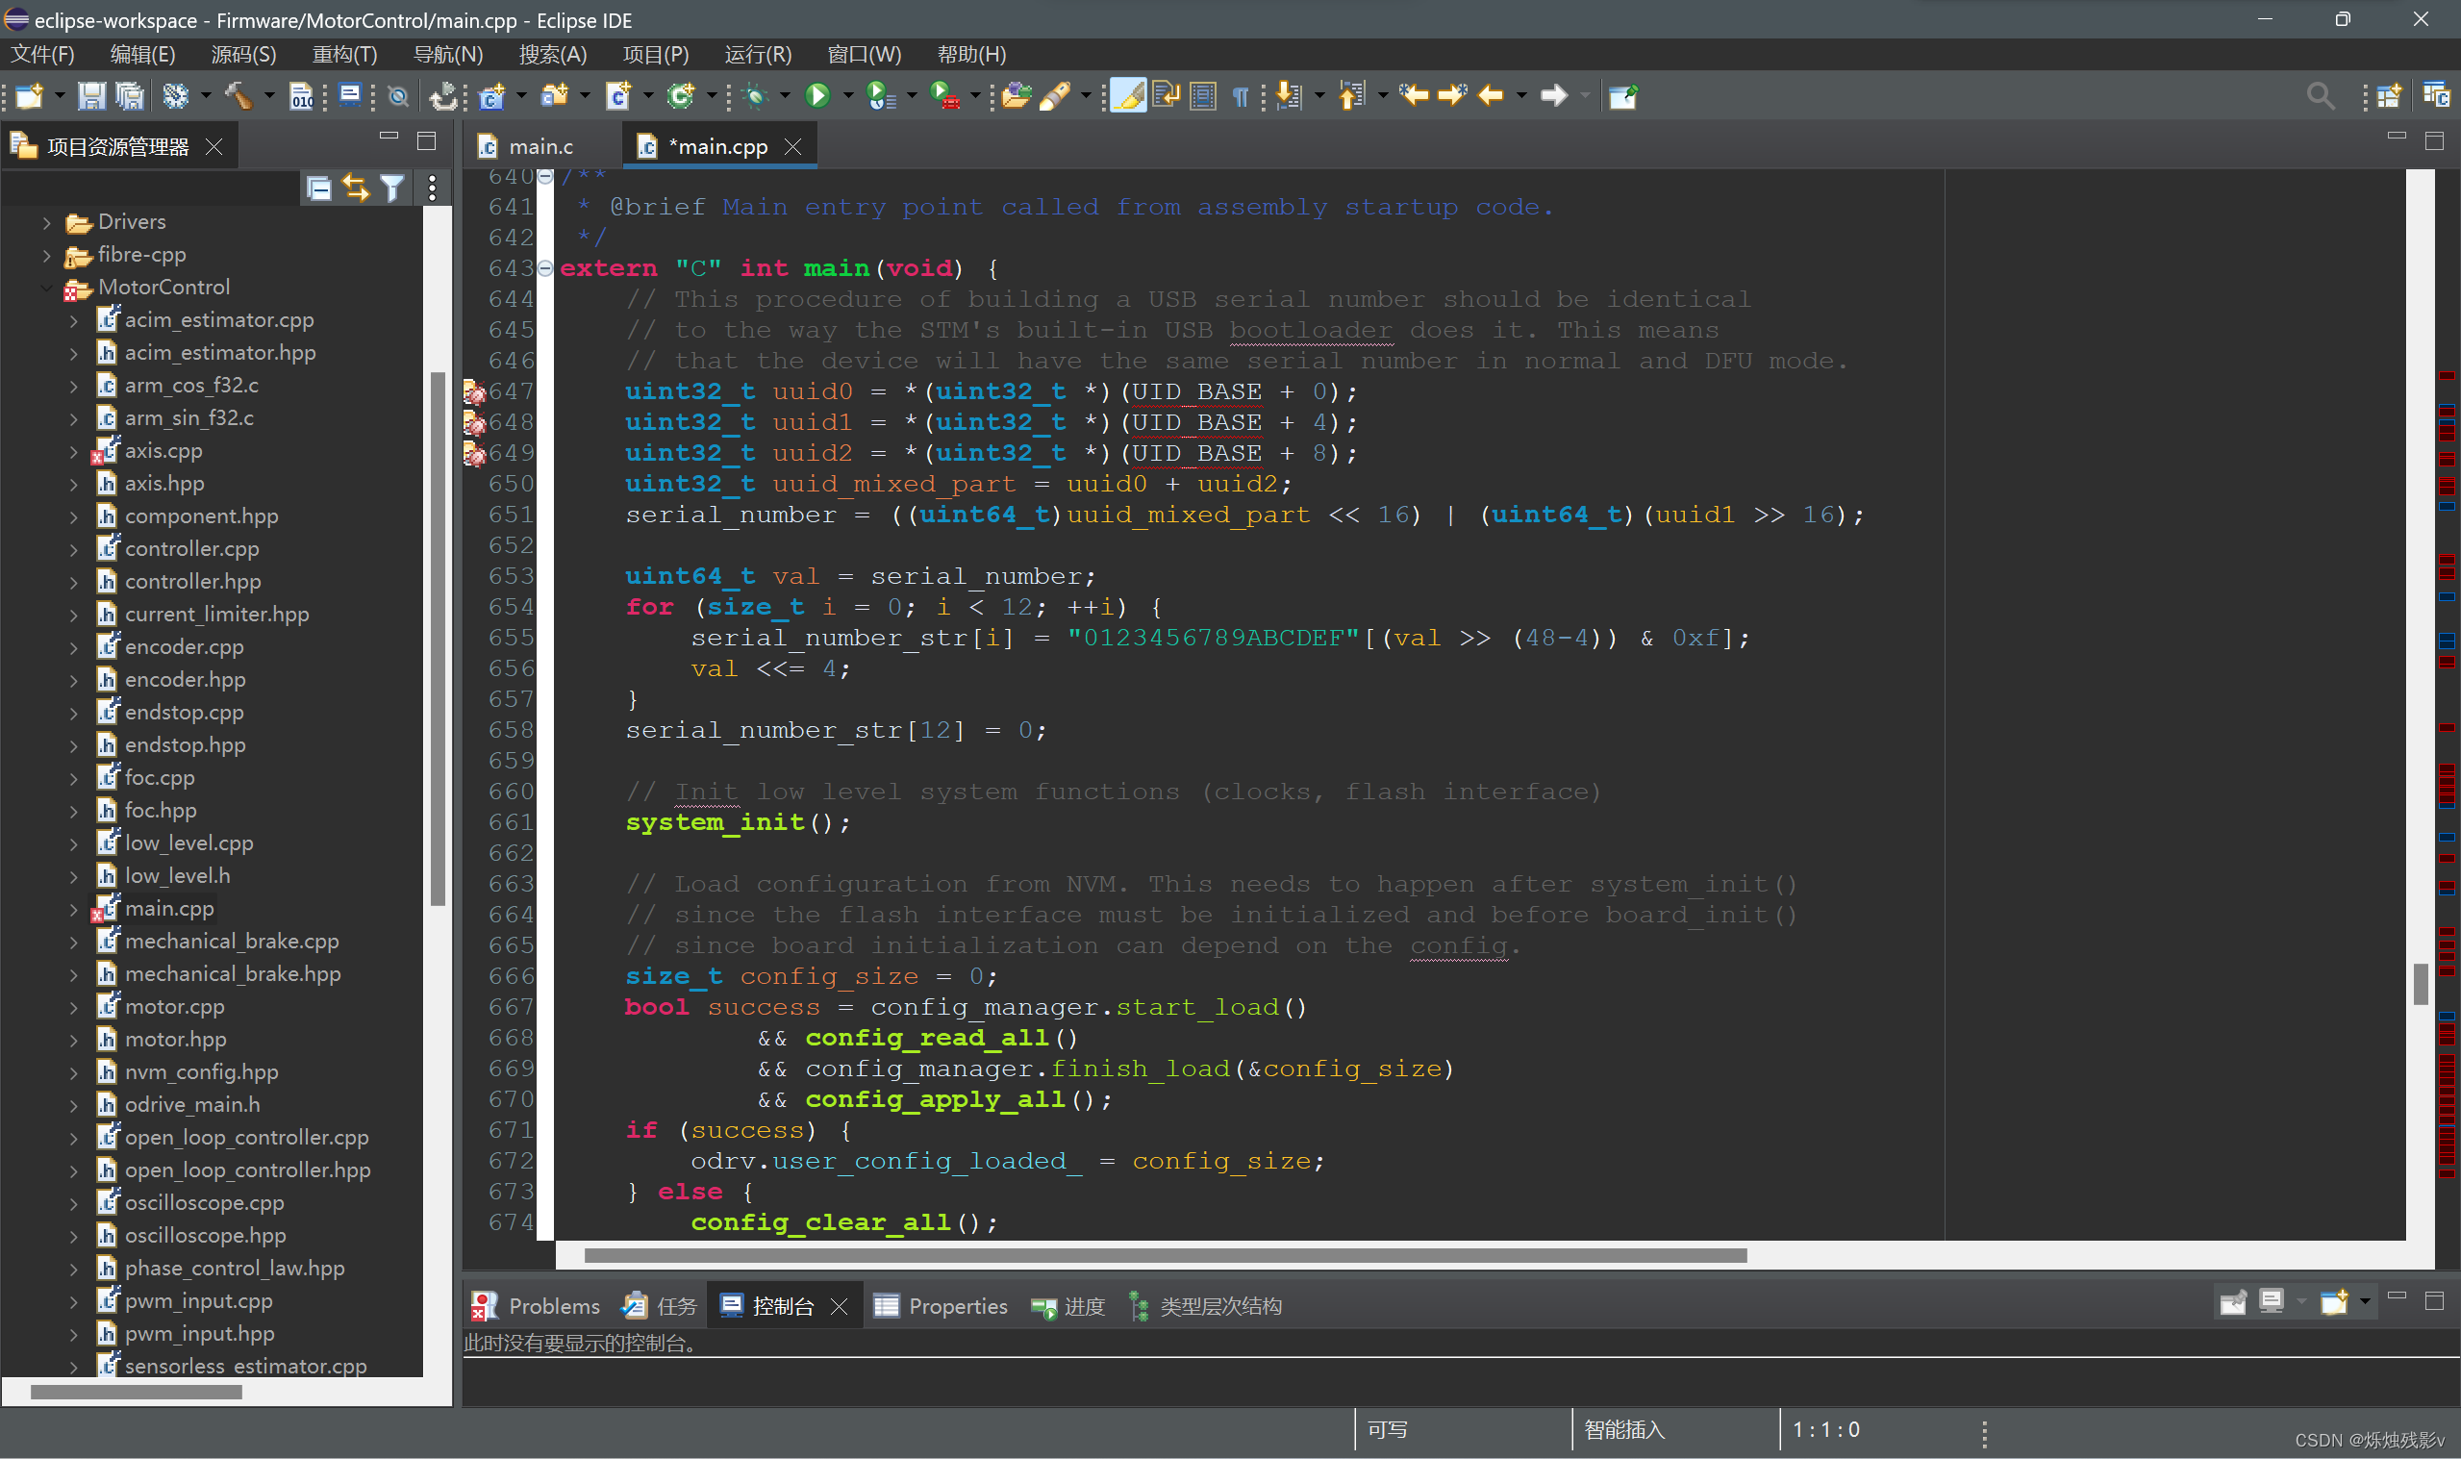Click the editor horizontal scrollbar
Image resolution: width=2461 pixels, height=1459 pixels.
tap(1165, 1255)
